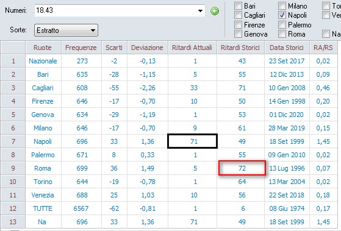341x231 pixels.
Task: Open the Numeri dropdown arrow
Action: (x=200, y=10)
